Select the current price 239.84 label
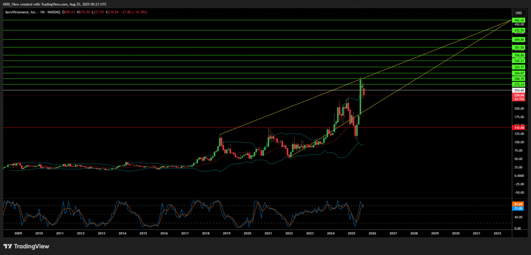This screenshot has width=531, height=255. pyautogui.click(x=518, y=95)
